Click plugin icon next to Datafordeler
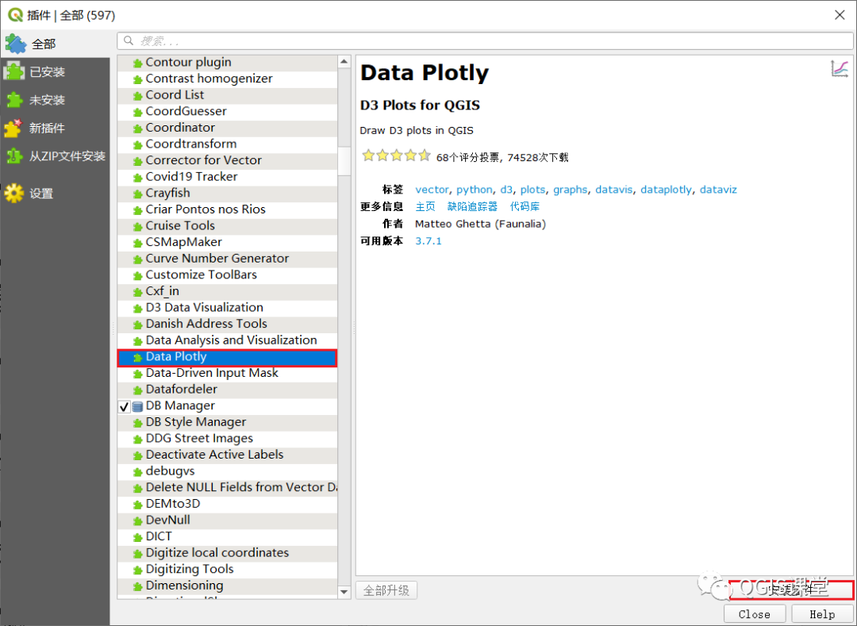Image resolution: width=857 pixels, height=626 pixels. click(138, 390)
